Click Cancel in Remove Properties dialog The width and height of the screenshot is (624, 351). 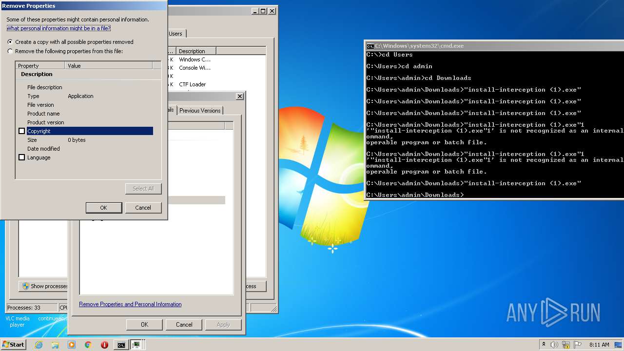143,208
